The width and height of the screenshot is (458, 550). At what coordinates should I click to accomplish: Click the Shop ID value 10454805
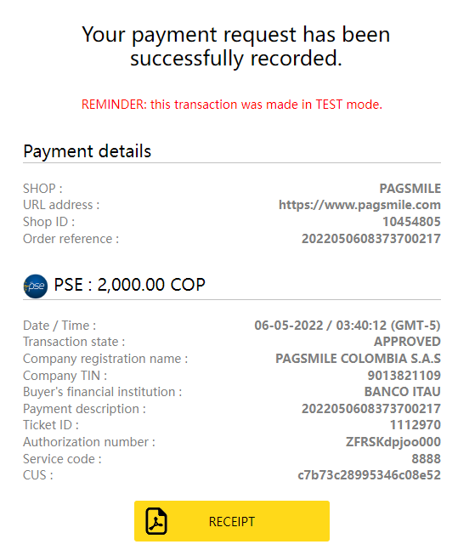[411, 222]
